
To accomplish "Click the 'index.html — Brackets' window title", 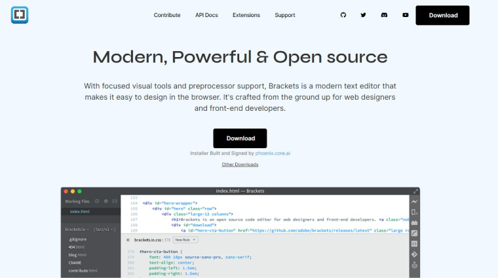I will 240,191.
